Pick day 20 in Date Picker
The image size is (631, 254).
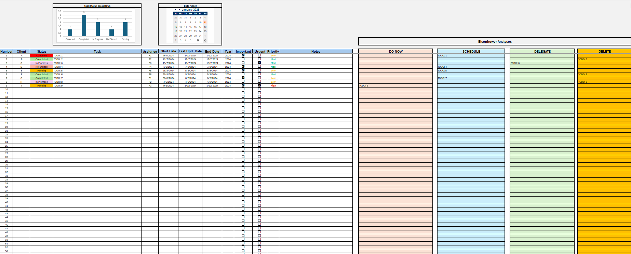[x=181, y=31]
